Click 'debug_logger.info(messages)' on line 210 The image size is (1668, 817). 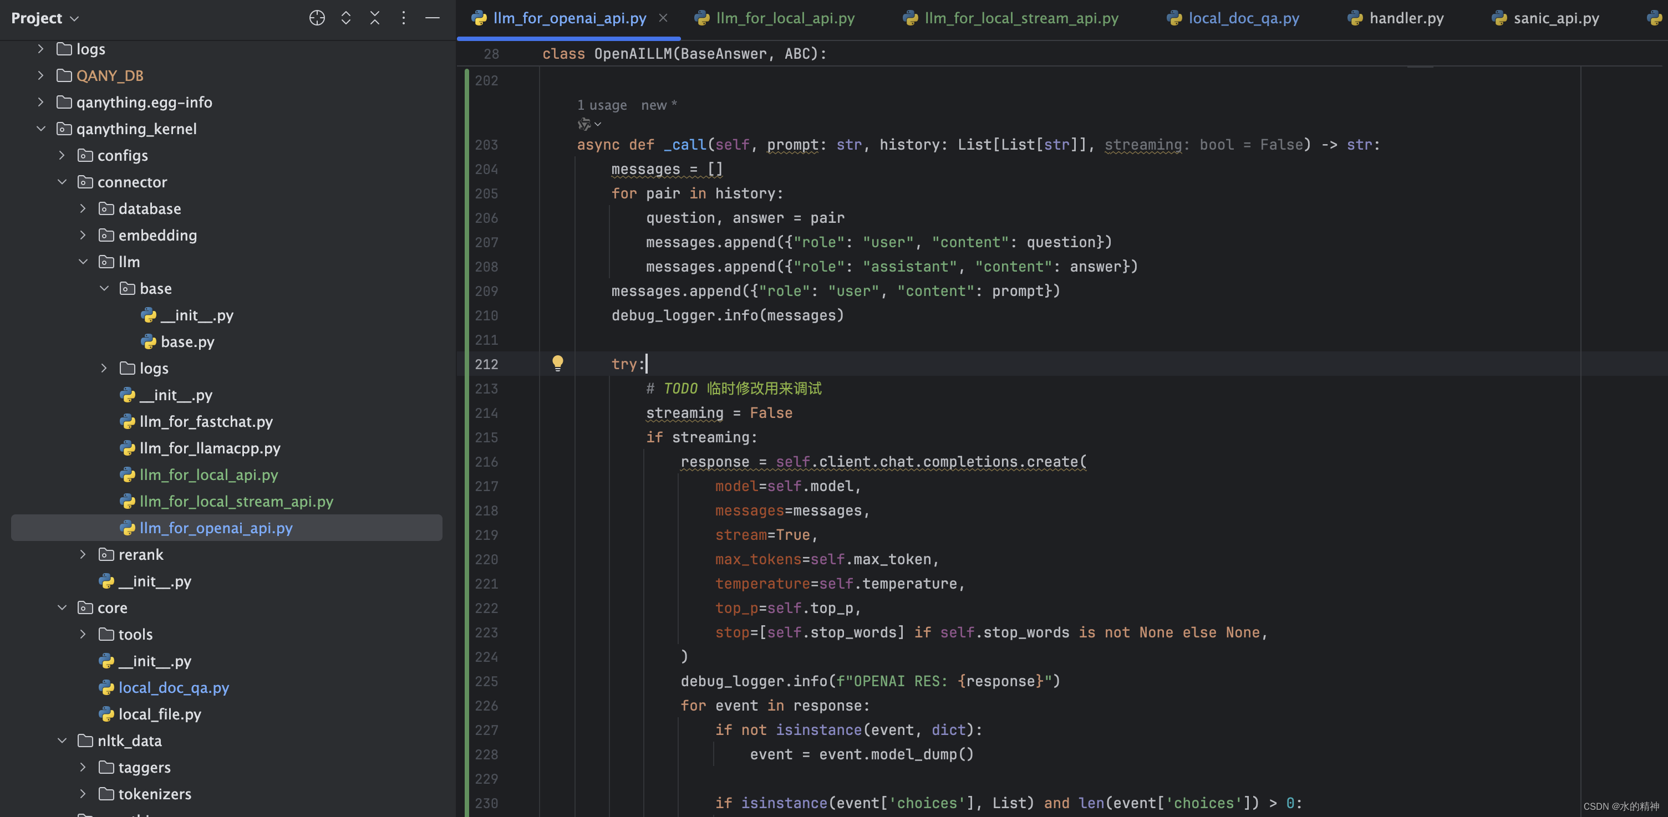(728, 315)
